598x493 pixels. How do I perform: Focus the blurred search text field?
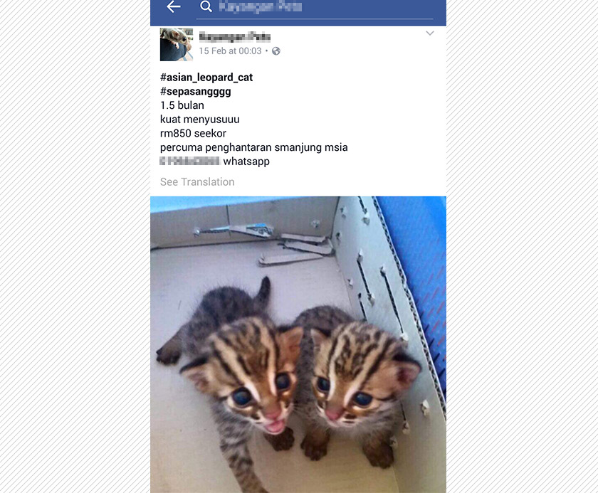pyautogui.click(x=315, y=7)
